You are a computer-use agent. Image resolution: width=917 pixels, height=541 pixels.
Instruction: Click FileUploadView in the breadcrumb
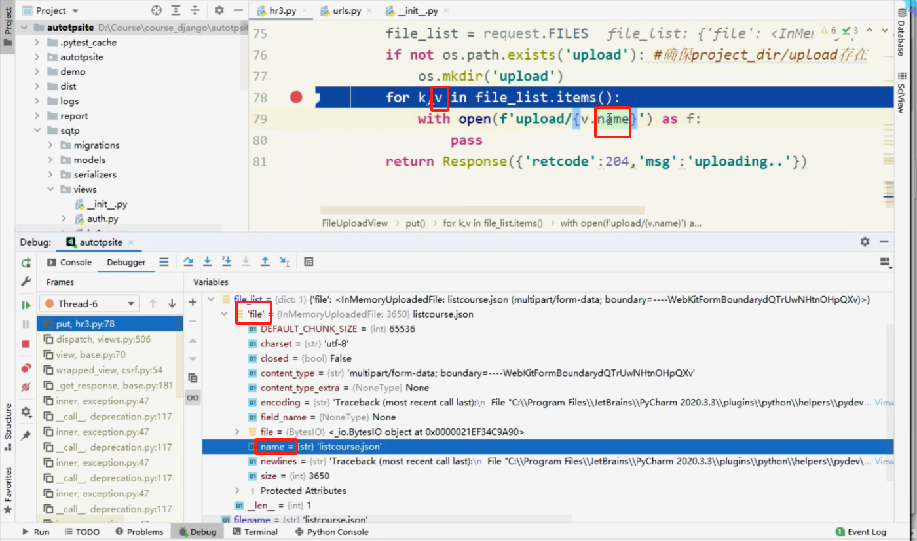[354, 223]
